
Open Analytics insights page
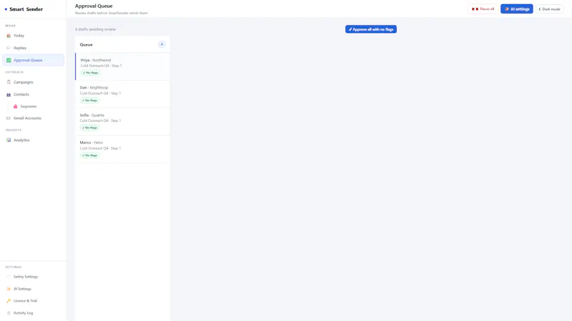pyautogui.click(x=33, y=140)
